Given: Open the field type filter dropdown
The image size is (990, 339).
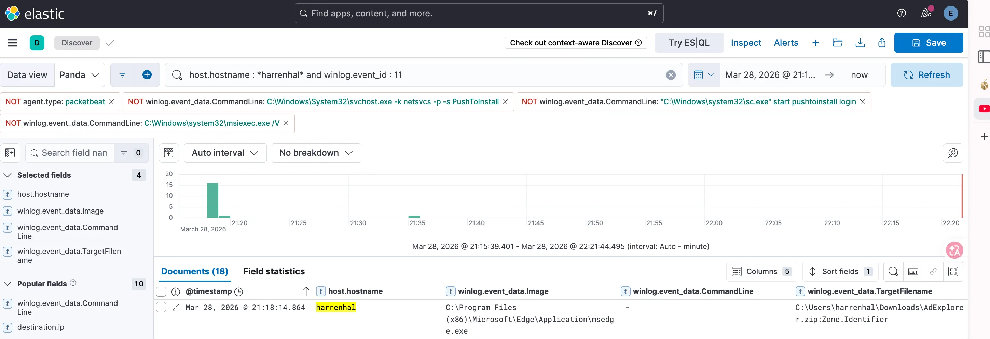Looking at the screenshot, I should click(131, 153).
